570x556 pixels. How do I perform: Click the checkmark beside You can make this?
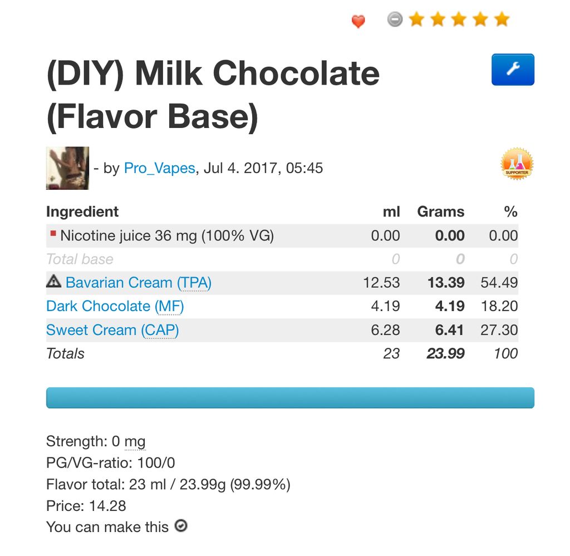181,525
